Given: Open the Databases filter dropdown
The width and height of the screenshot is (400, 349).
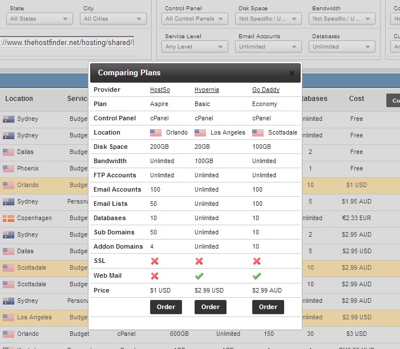Looking at the screenshot, I should [x=342, y=47].
